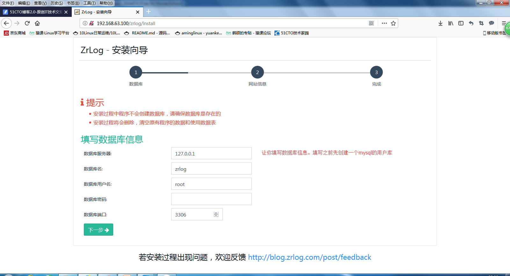Switch to the 51CTO博客2.0 tab
Viewport: 510px width, 276px height.
click(x=36, y=12)
